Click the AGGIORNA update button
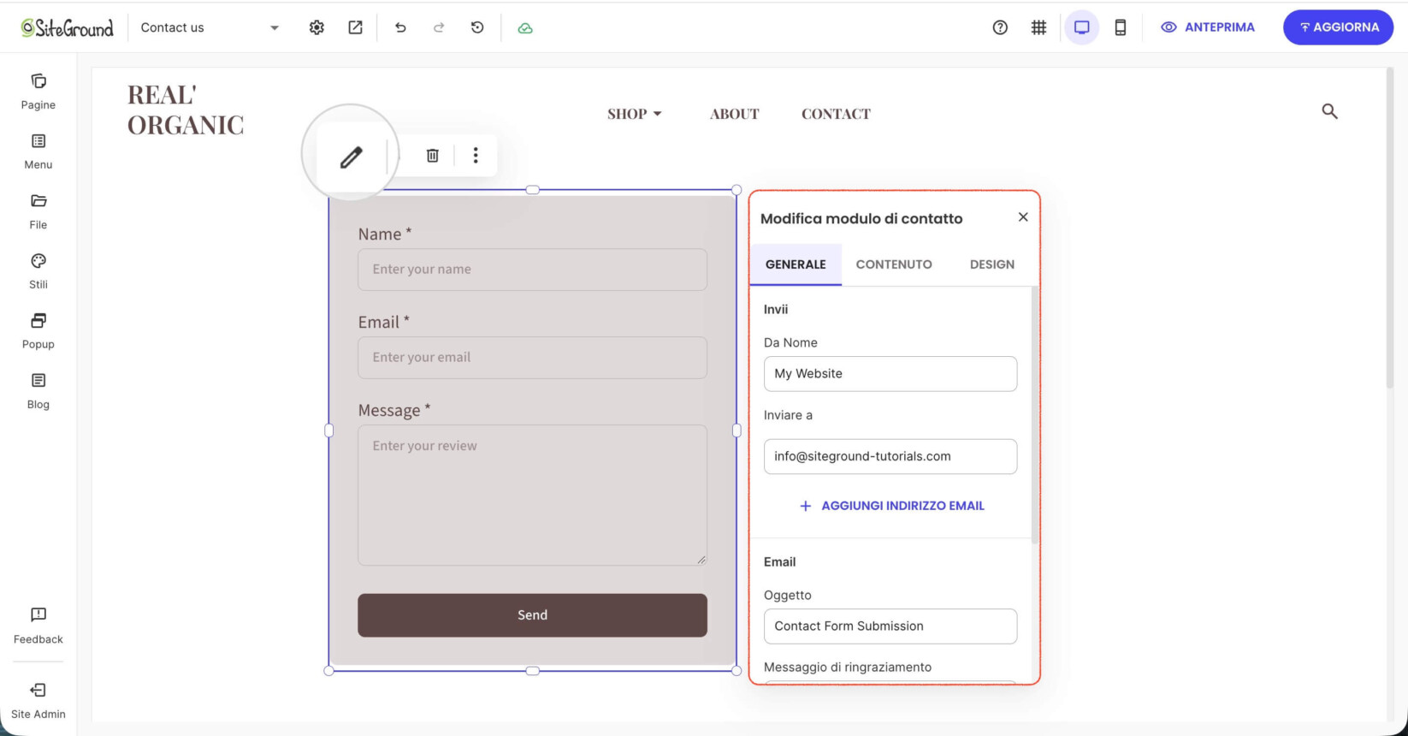The image size is (1408, 736). 1338,27
